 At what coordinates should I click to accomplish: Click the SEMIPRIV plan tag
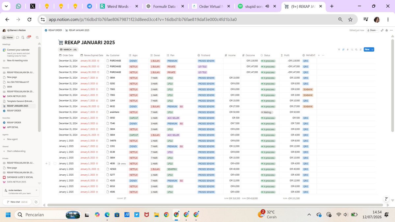pos(172,169)
